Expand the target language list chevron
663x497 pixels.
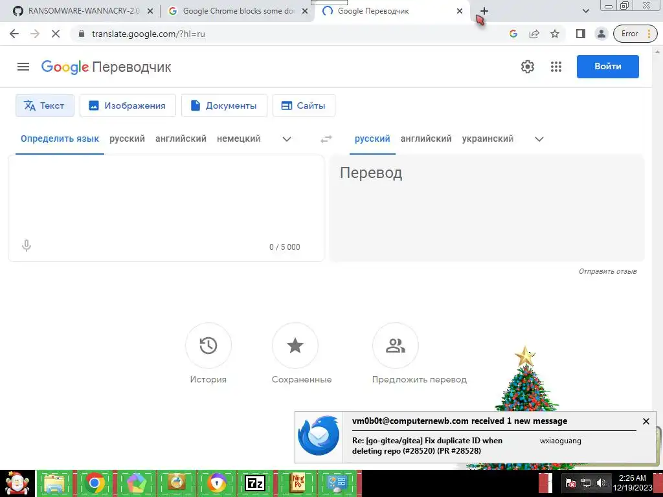(x=539, y=139)
